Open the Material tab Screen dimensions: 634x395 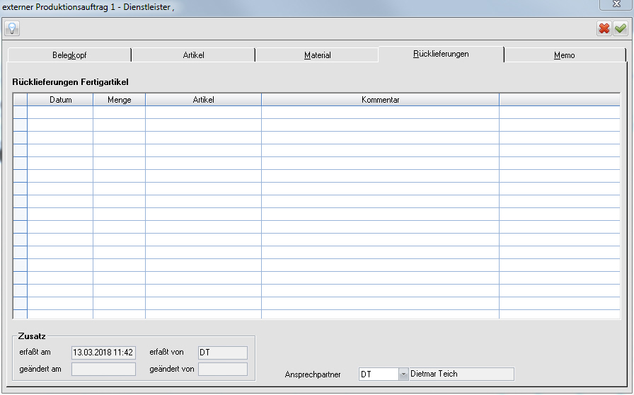point(318,55)
